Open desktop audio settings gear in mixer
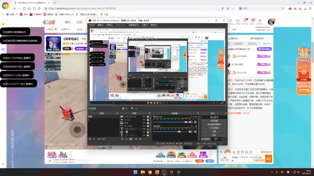The width and height of the screenshot is (314, 176). click(x=195, y=131)
